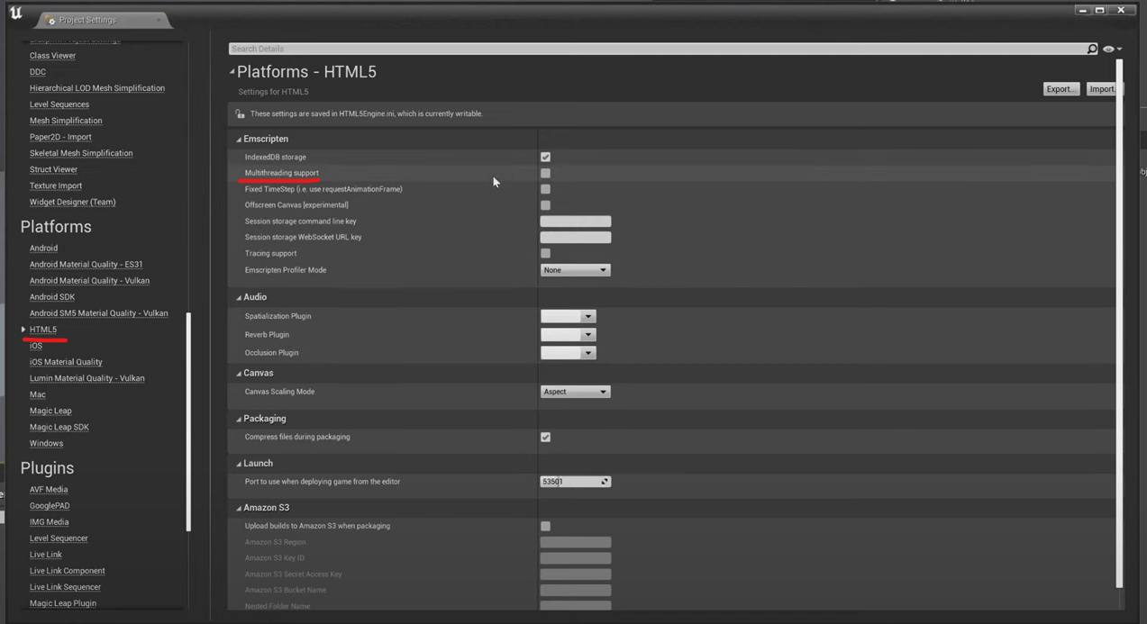The height and width of the screenshot is (624, 1147).
Task: Open Lumin Material Quality - Vulkan
Action: pyautogui.click(x=86, y=378)
